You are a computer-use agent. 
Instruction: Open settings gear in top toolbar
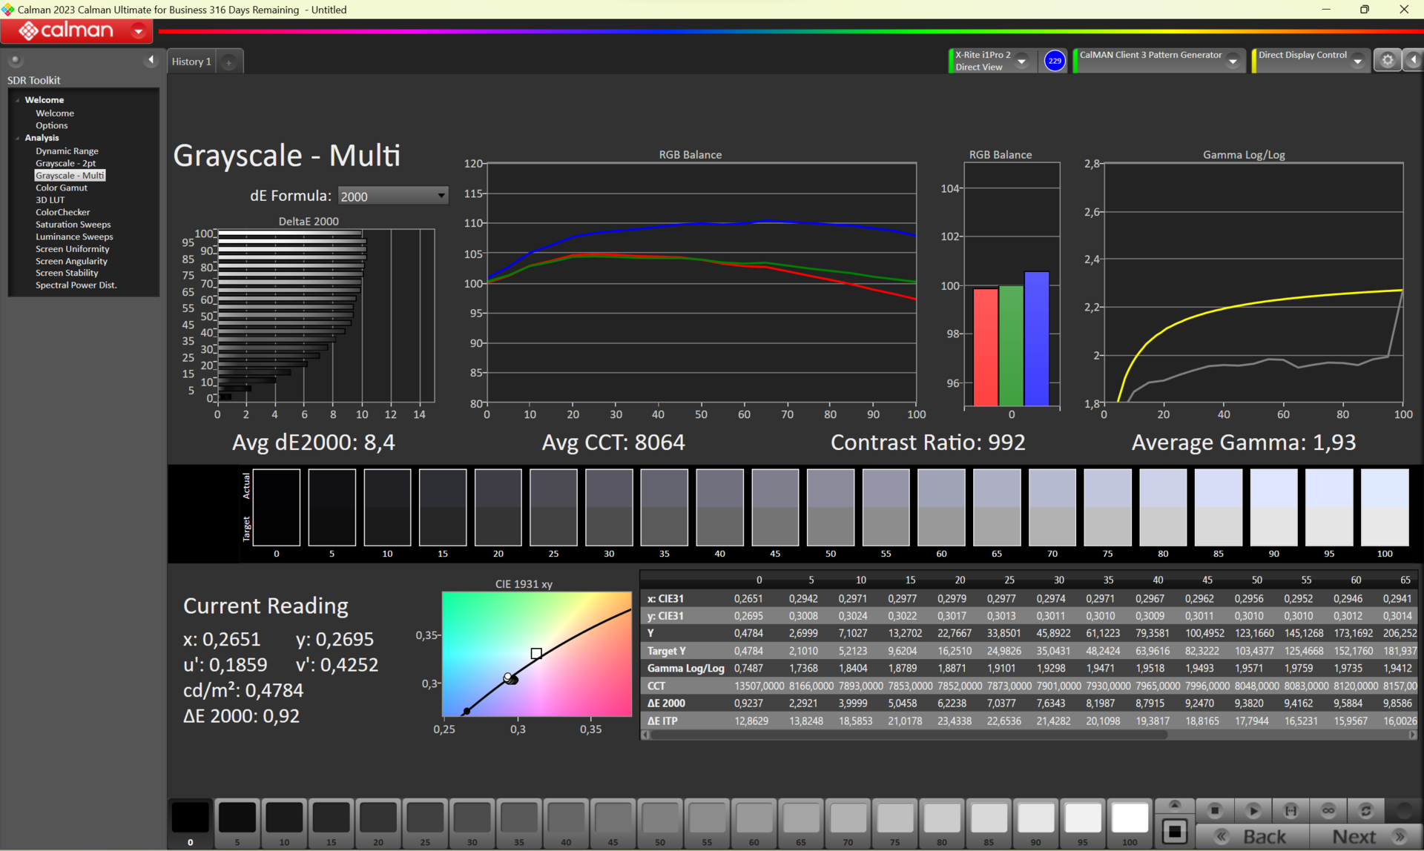(1387, 61)
